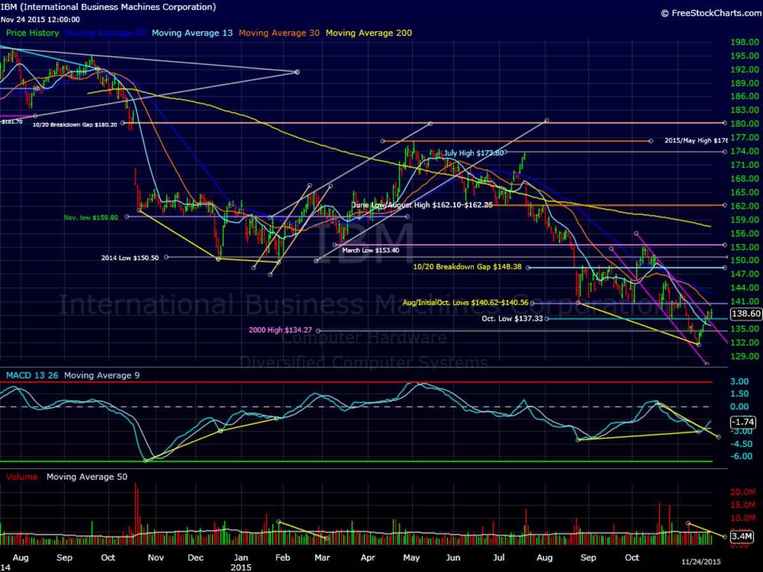
Task: Click the 15.0M volume axis label
Action: coord(743,505)
